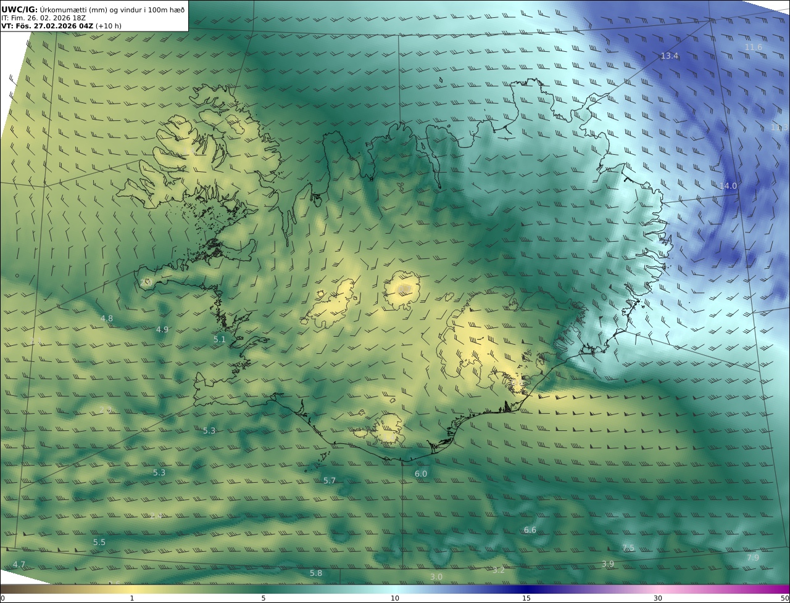Click the colorbar tick label "1"

click(132, 598)
